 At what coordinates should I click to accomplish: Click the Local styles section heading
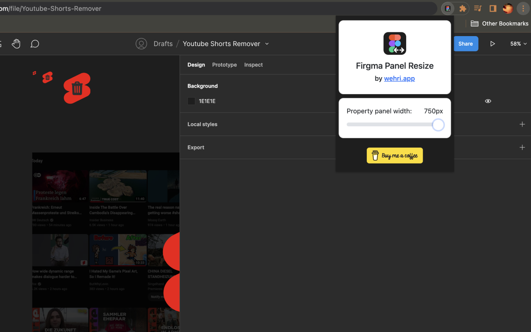[202, 124]
